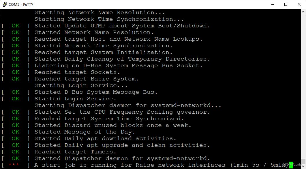Image resolution: width=306 pixels, height=169 pixels.
Task: Click the scrollbar down arrow
Action: (303, 166)
